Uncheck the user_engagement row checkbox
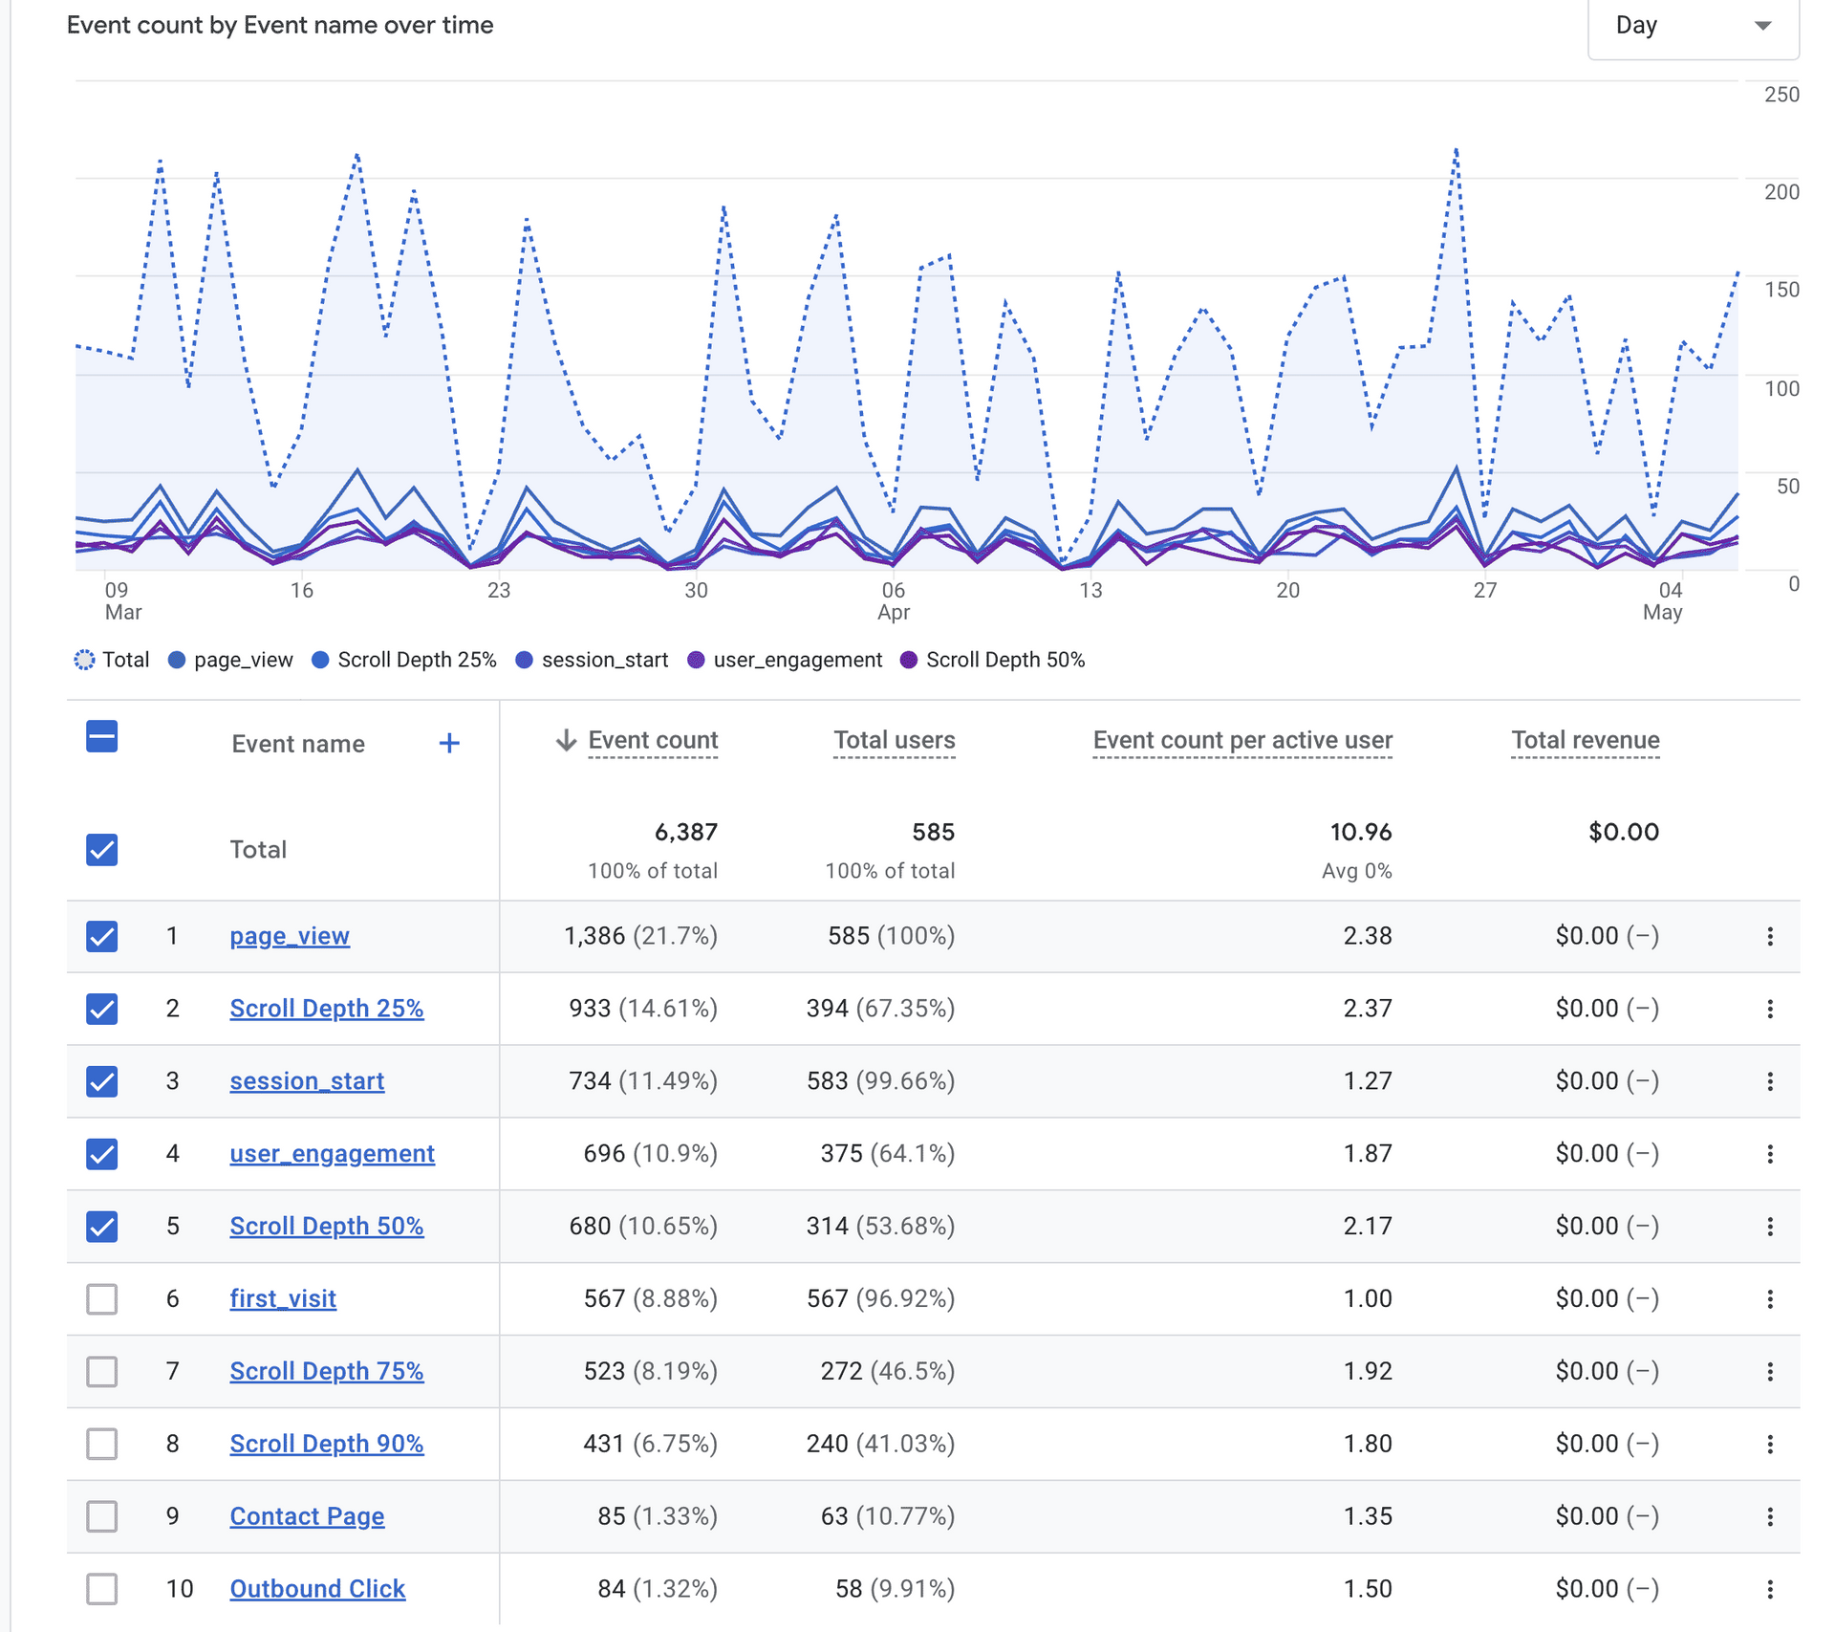 (102, 1154)
